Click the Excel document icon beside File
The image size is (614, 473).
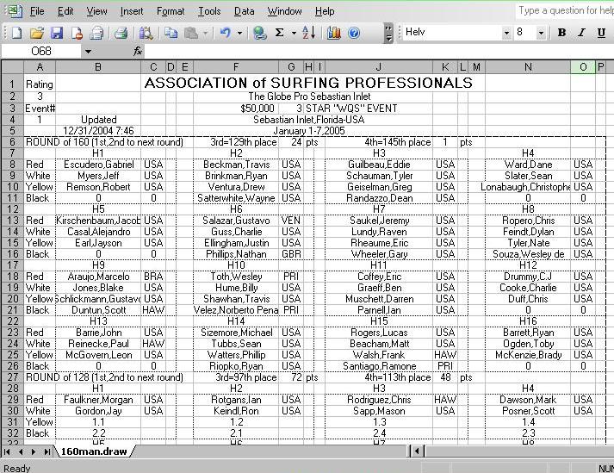click(15, 11)
